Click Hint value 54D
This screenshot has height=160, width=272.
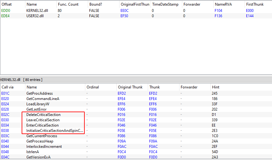click(x=215, y=152)
